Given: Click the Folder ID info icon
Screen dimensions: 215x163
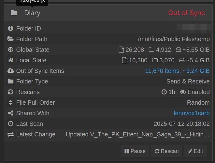Looking at the screenshot, I should pos(10,28).
